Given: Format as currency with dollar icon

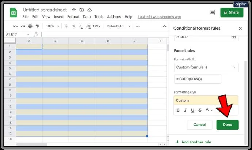Looking at the screenshot, I should pos(66,26).
